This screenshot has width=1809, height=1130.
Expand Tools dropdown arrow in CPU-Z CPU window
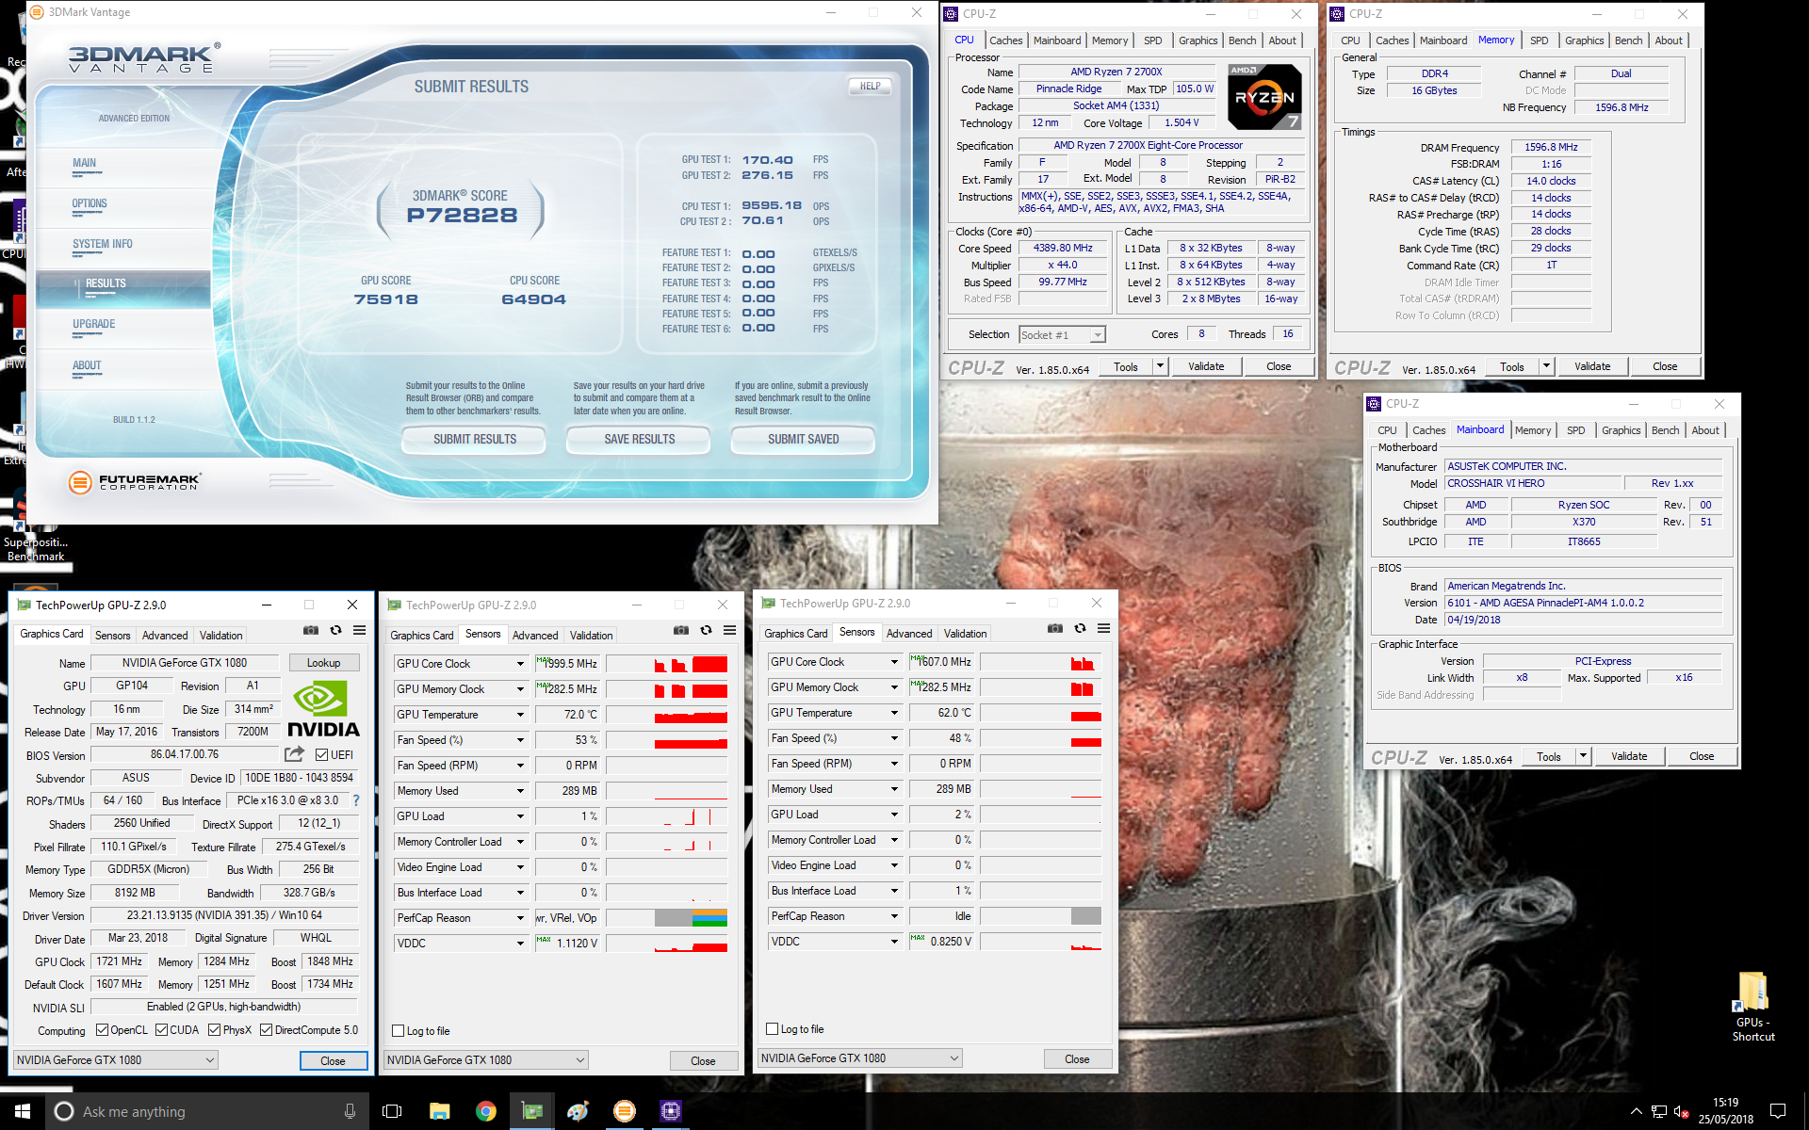coord(1161,366)
